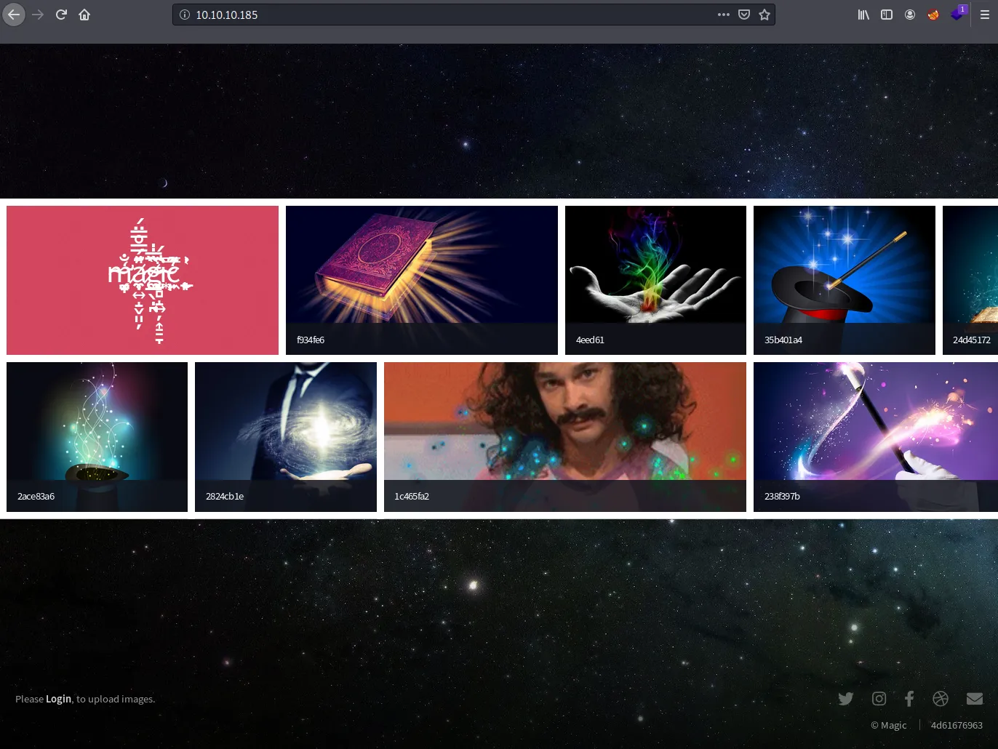
Task: Toggle the sidebar view icon
Action: [887, 15]
